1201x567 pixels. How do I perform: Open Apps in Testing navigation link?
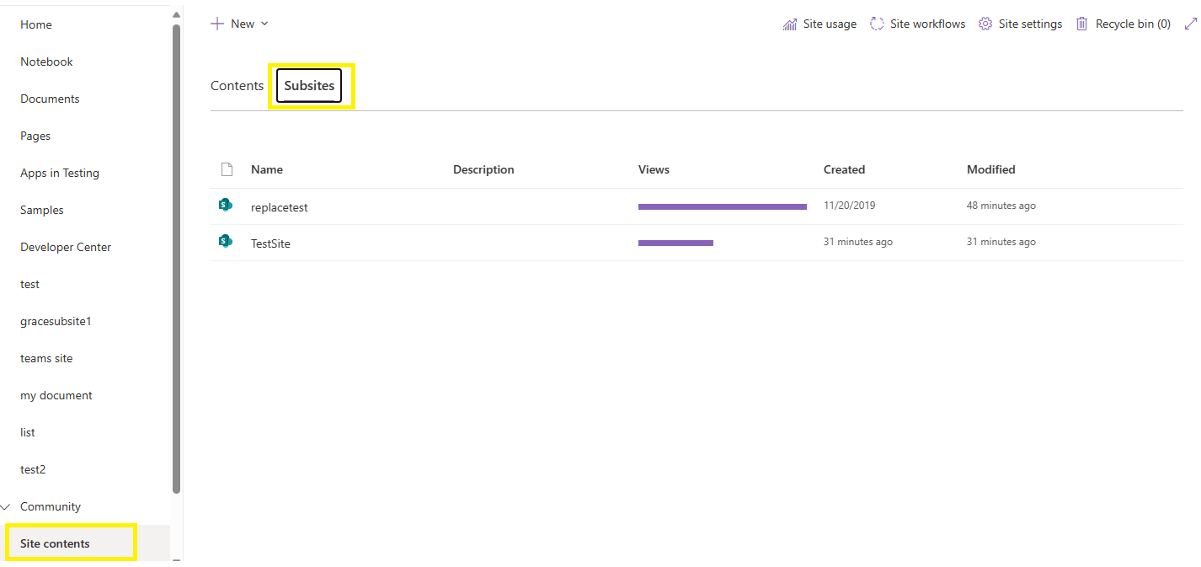60,173
